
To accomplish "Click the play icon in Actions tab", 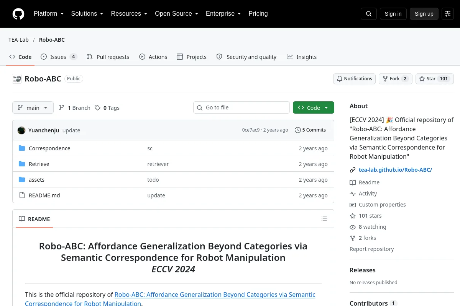I will (142, 57).
